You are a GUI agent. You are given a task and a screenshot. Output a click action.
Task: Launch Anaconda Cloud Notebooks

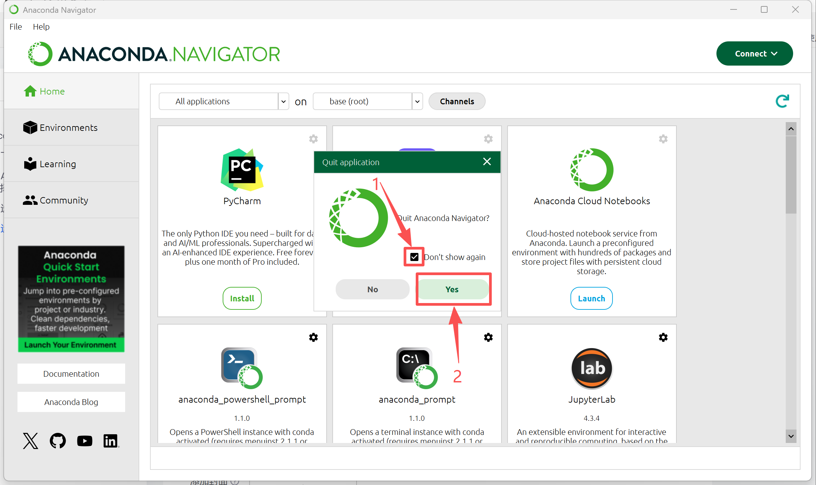point(591,298)
